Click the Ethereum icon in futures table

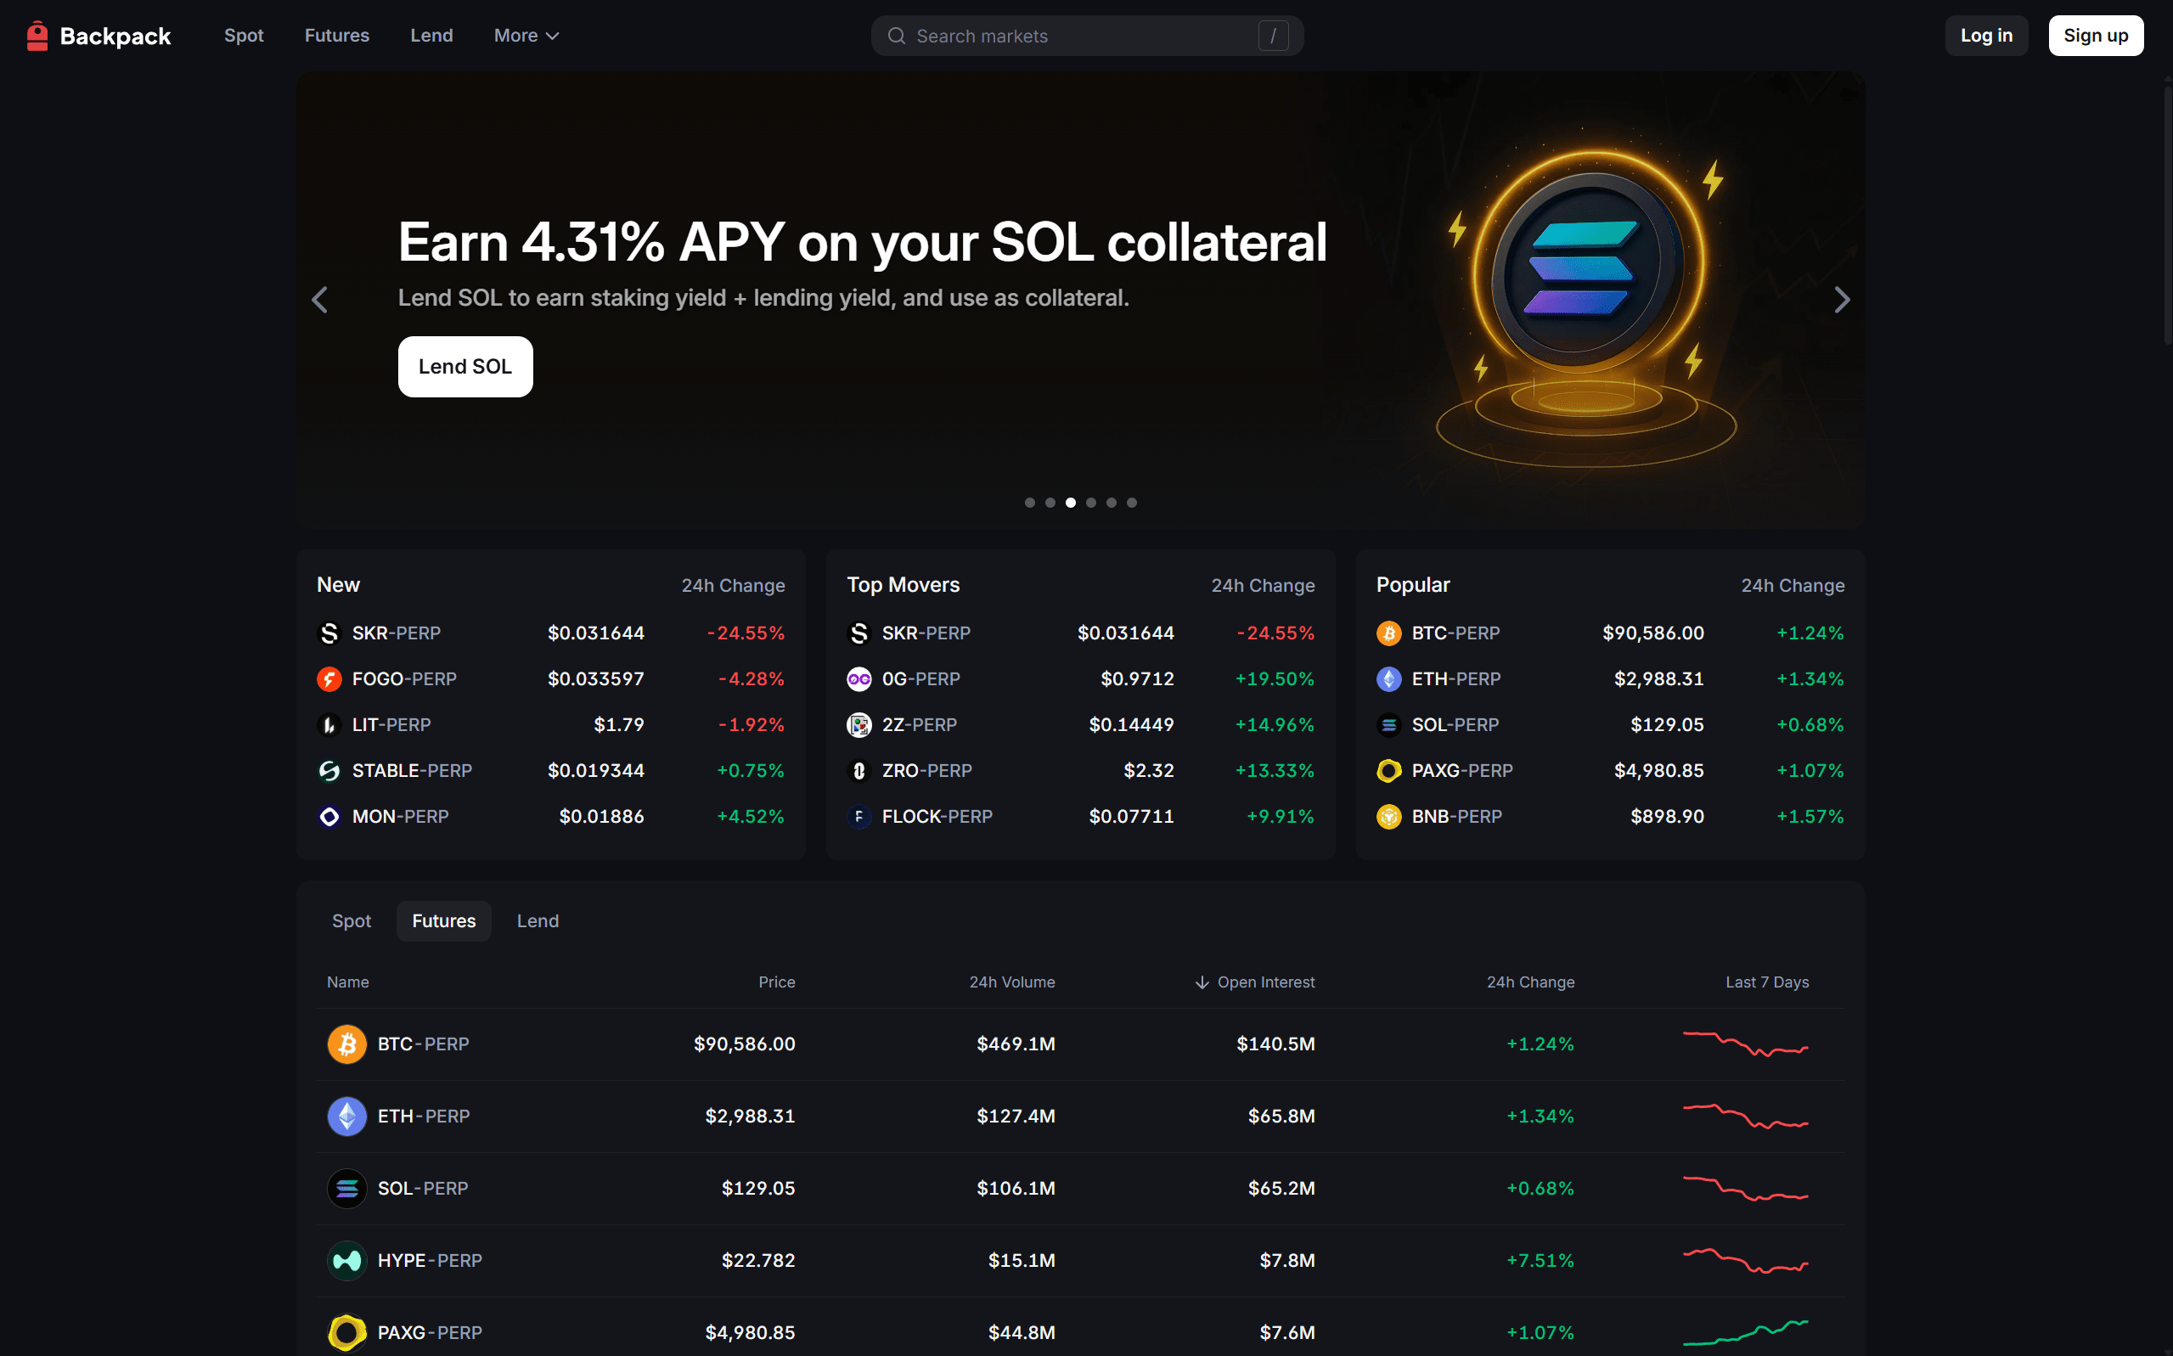[346, 1116]
